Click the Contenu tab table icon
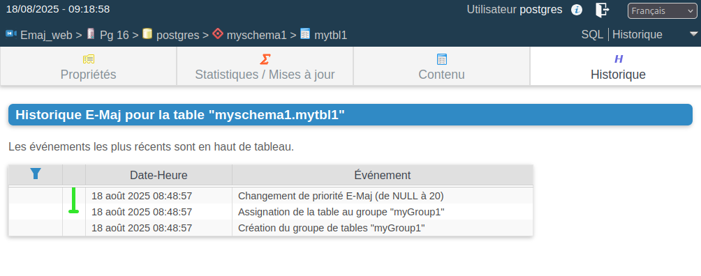This screenshot has height=276, width=701. point(442,59)
